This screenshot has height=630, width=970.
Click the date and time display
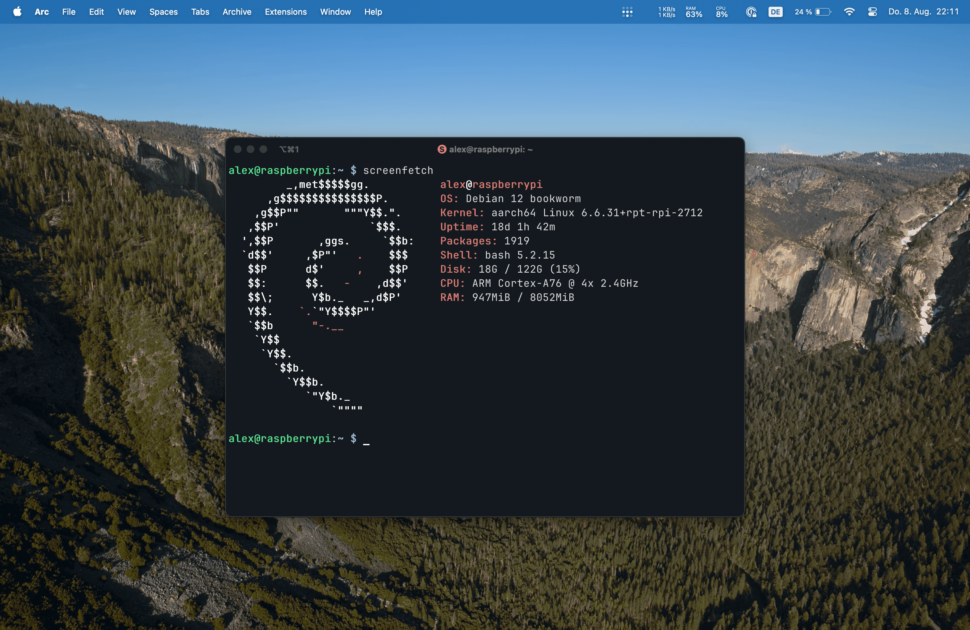click(x=923, y=12)
